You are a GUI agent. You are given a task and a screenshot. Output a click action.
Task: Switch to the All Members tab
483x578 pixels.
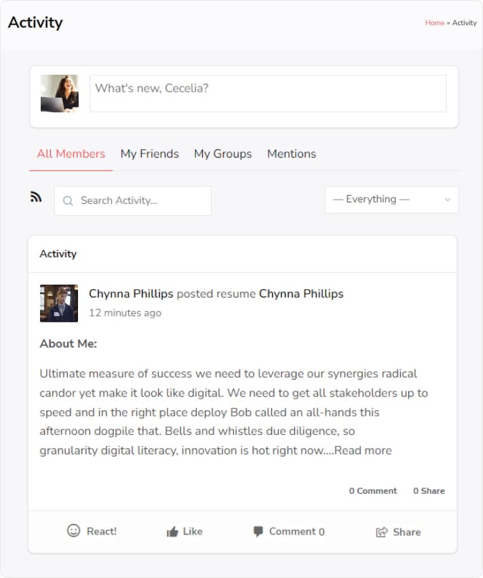pyautogui.click(x=71, y=154)
